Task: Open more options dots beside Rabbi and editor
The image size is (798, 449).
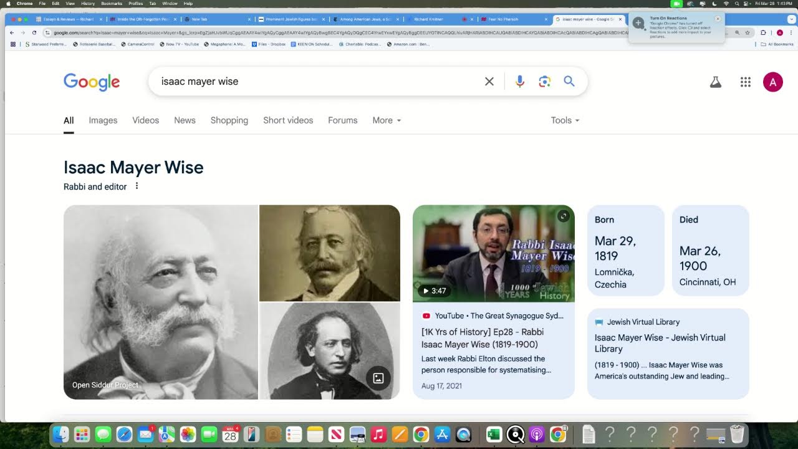Action: [137, 186]
